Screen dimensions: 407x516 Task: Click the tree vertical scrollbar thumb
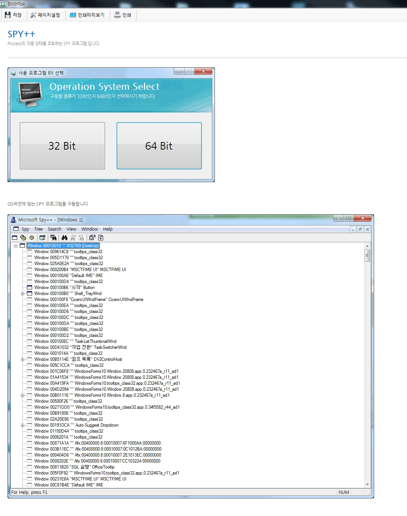[367, 256]
